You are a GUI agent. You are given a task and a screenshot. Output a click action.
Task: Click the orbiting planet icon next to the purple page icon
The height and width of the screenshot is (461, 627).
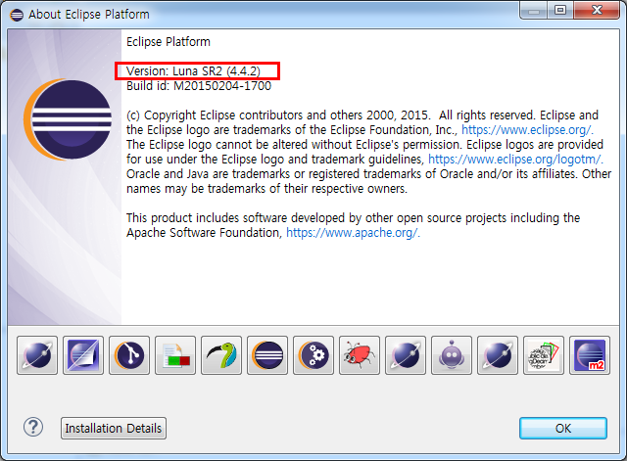37,354
